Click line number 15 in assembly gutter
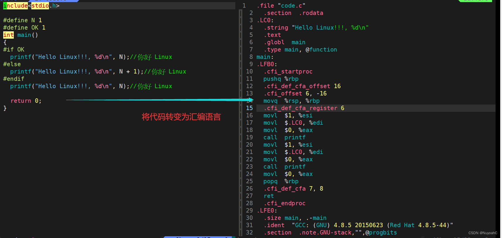Screen dimensions: 502x238 point(249,108)
